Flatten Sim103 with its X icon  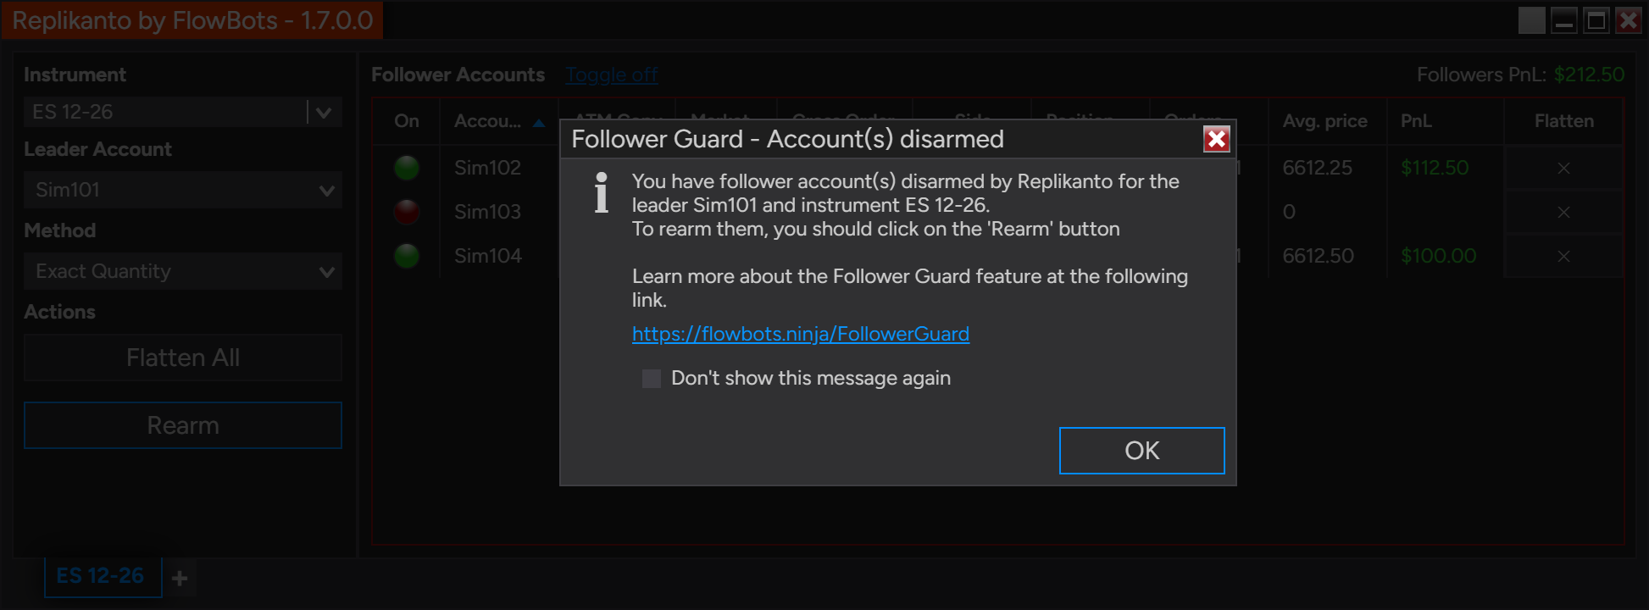point(1563,212)
